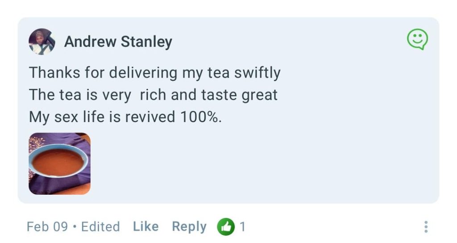Click the 'Thanks for delivering my tea' line
The height and width of the screenshot is (243, 457).
154,73
